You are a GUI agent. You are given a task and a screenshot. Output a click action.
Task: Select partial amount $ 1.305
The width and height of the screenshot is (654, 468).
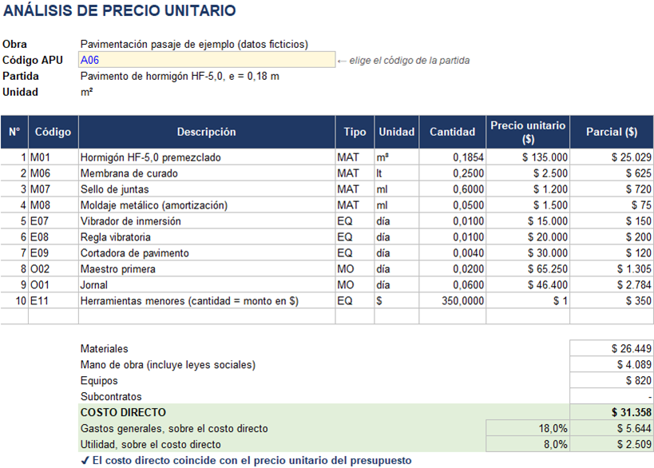click(612, 268)
